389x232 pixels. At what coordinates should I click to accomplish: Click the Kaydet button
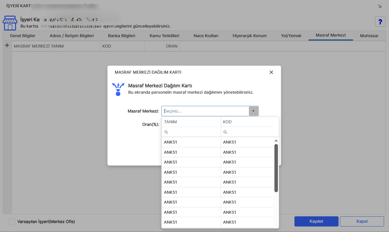coord(316,221)
